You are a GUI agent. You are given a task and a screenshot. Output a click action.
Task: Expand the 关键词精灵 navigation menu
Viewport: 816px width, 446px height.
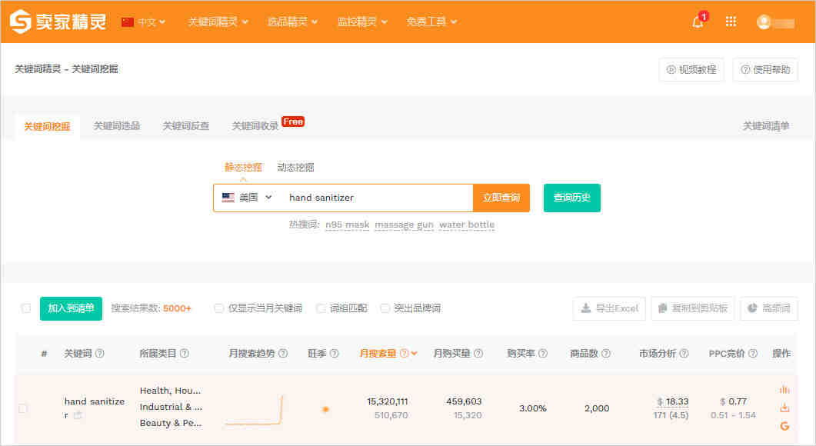(x=218, y=22)
